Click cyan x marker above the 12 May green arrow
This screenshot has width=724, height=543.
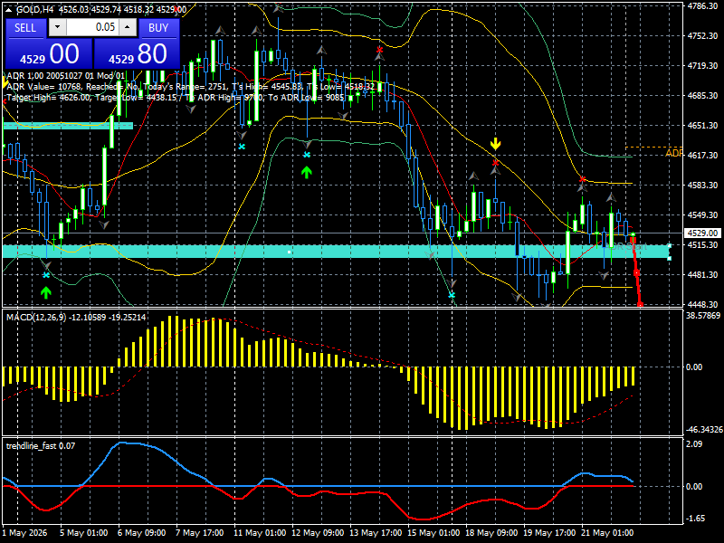(x=307, y=155)
